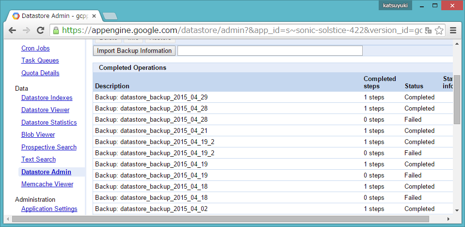The height and width of the screenshot is (227, 465).
Task: Click the vertical scrollbar down arrow
Action: coord(457,211)
